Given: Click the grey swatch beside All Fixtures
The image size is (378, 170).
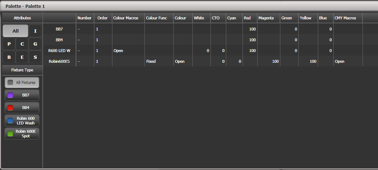Looking at the screenshot, I should click(x=10, y=82).
